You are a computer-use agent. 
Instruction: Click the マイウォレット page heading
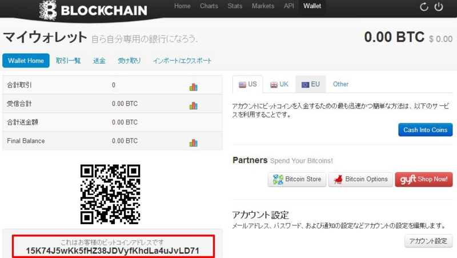click(45, 37)
